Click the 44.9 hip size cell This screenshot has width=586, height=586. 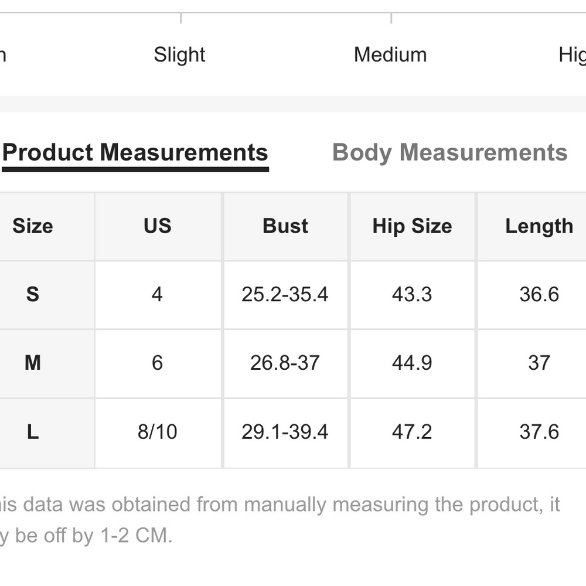pyautogui.click(x=412, y=363)
